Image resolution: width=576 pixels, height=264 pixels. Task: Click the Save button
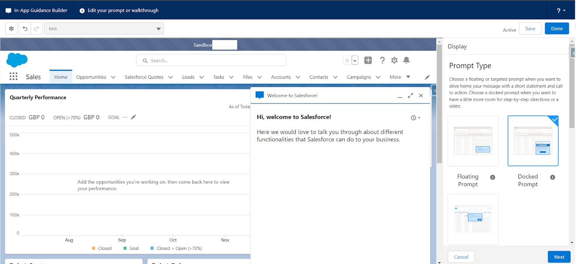pos(530,28)
